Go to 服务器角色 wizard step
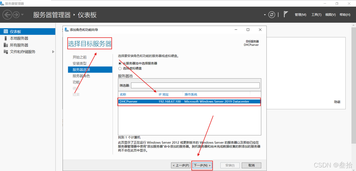Screen dimensions: 356x171 [81, 76]
